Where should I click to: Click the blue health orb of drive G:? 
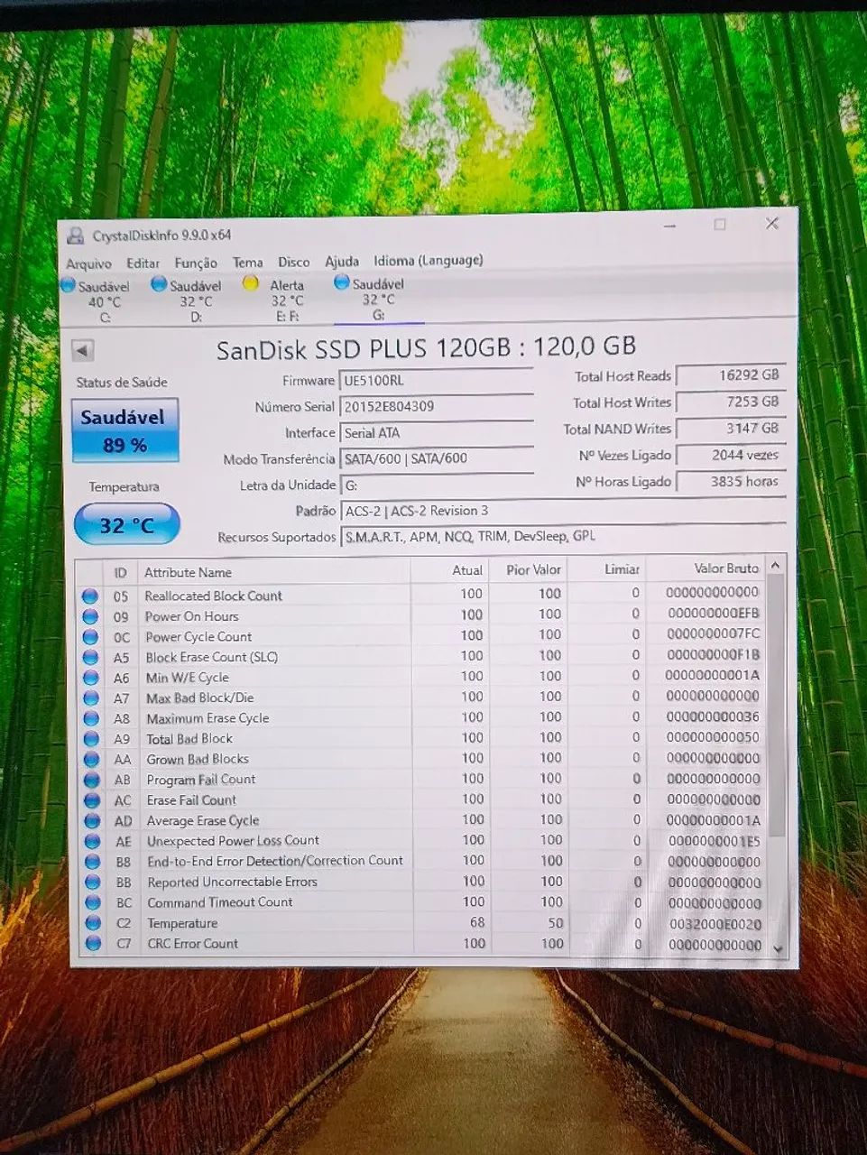[342, 282]
